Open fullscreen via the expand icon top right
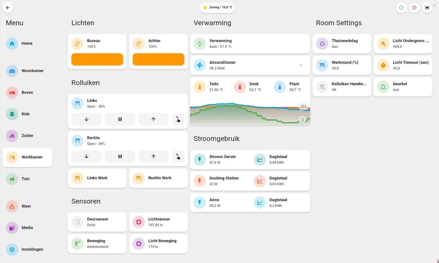 427,7
